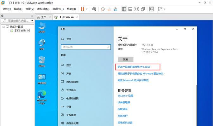Open the 虚拟机(M) menu

coord(43,9)
